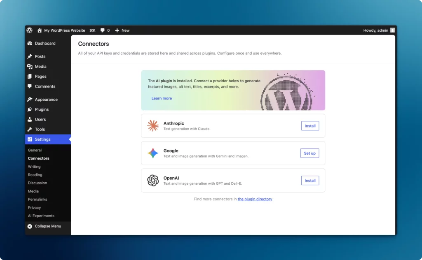422x260 pixels.
Task: Install the Anthropic connector
Action: pos(310,126)
